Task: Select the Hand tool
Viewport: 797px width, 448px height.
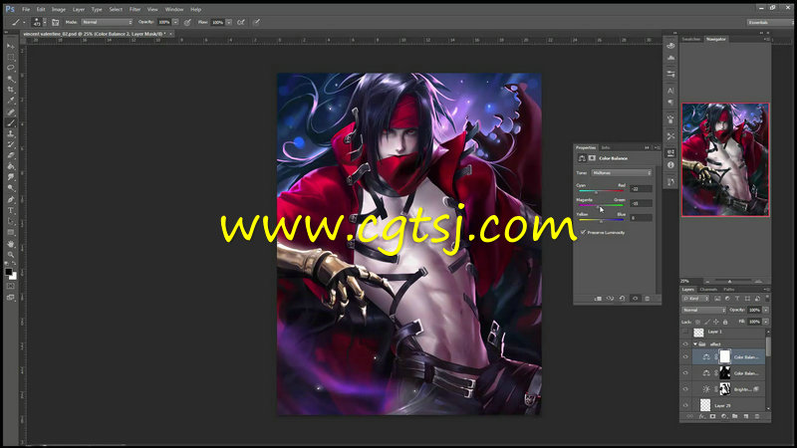Action: (11, 244)
